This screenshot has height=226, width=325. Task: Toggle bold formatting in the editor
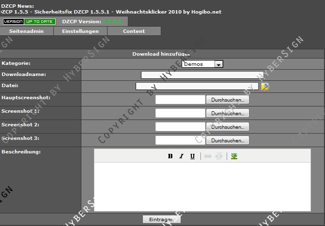point(170,156)
